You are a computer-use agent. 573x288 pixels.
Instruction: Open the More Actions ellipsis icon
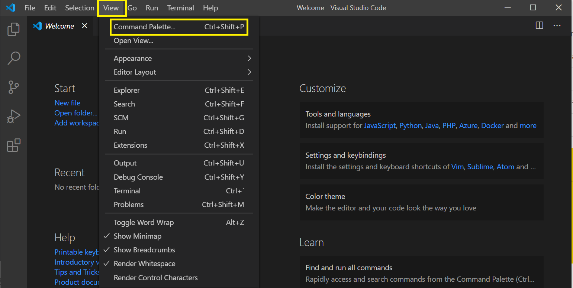click(x=557, y=26)
